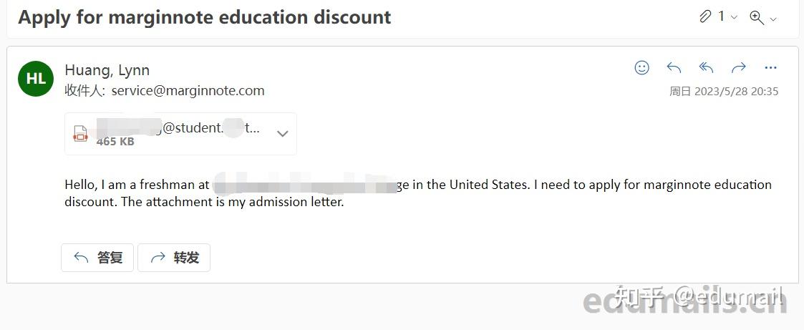
Task: React with the smiley emoji icon
Action: (642, 68)
